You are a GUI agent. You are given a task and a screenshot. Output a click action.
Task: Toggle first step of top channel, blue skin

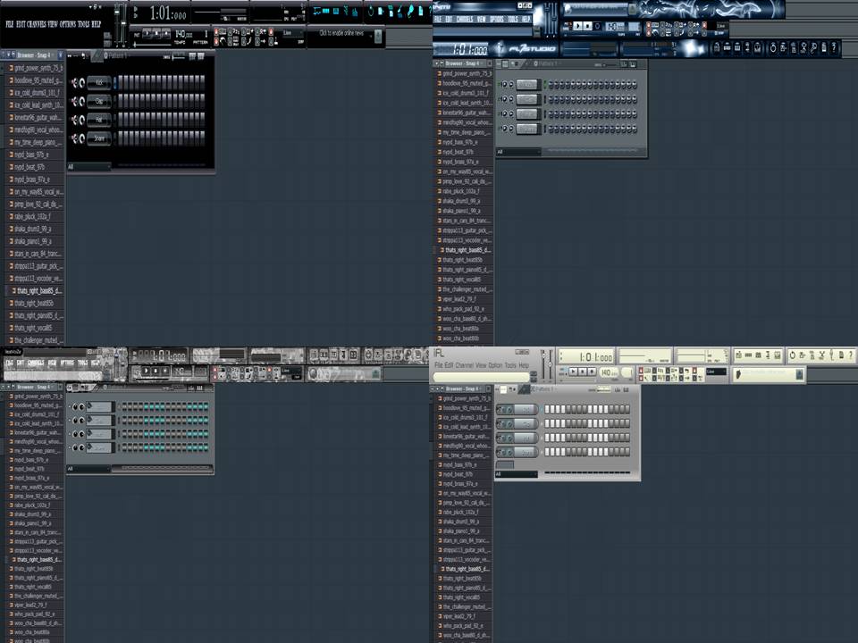pyautogui.click(x=551, y=85)
